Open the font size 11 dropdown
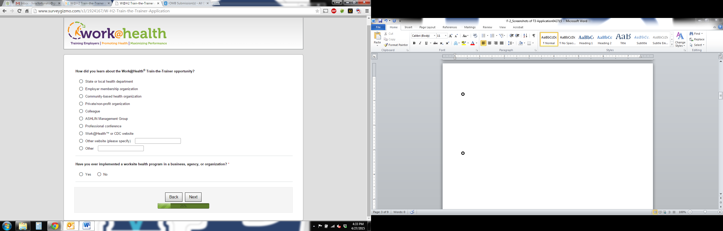Image resolution: width=723 pixels, height=231 pixels. coord(445,36)
